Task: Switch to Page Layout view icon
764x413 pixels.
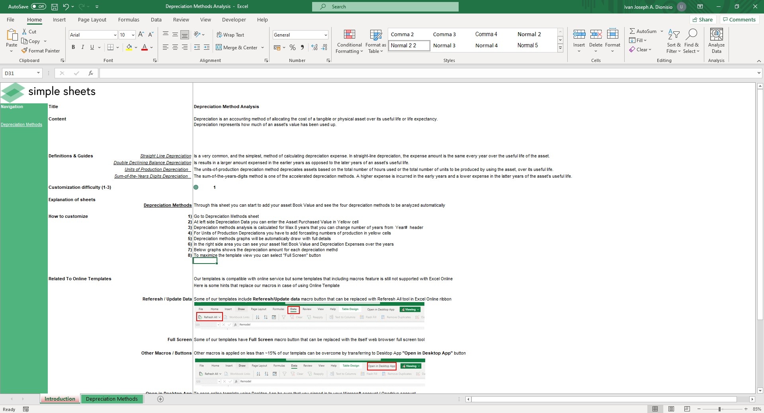Action: point(671,409)
